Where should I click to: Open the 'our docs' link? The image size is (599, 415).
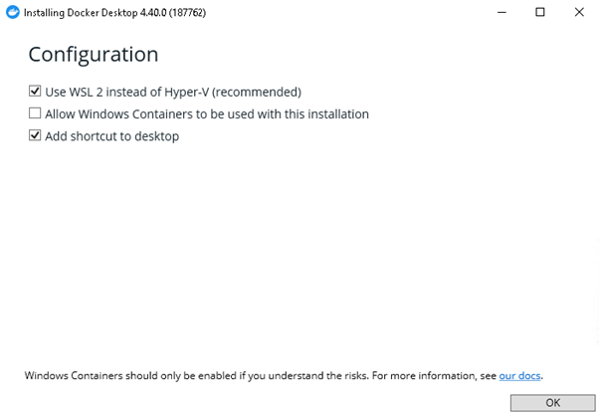pos(519,375)
